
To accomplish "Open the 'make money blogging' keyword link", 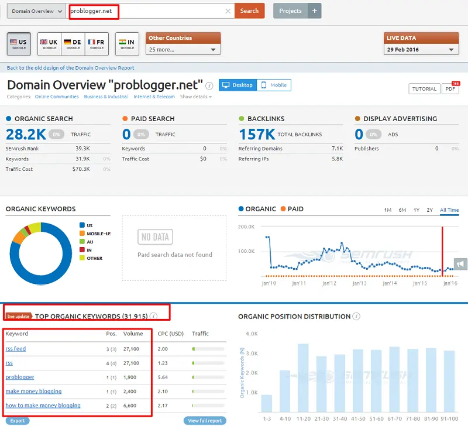I will click(x=33, y=392).
